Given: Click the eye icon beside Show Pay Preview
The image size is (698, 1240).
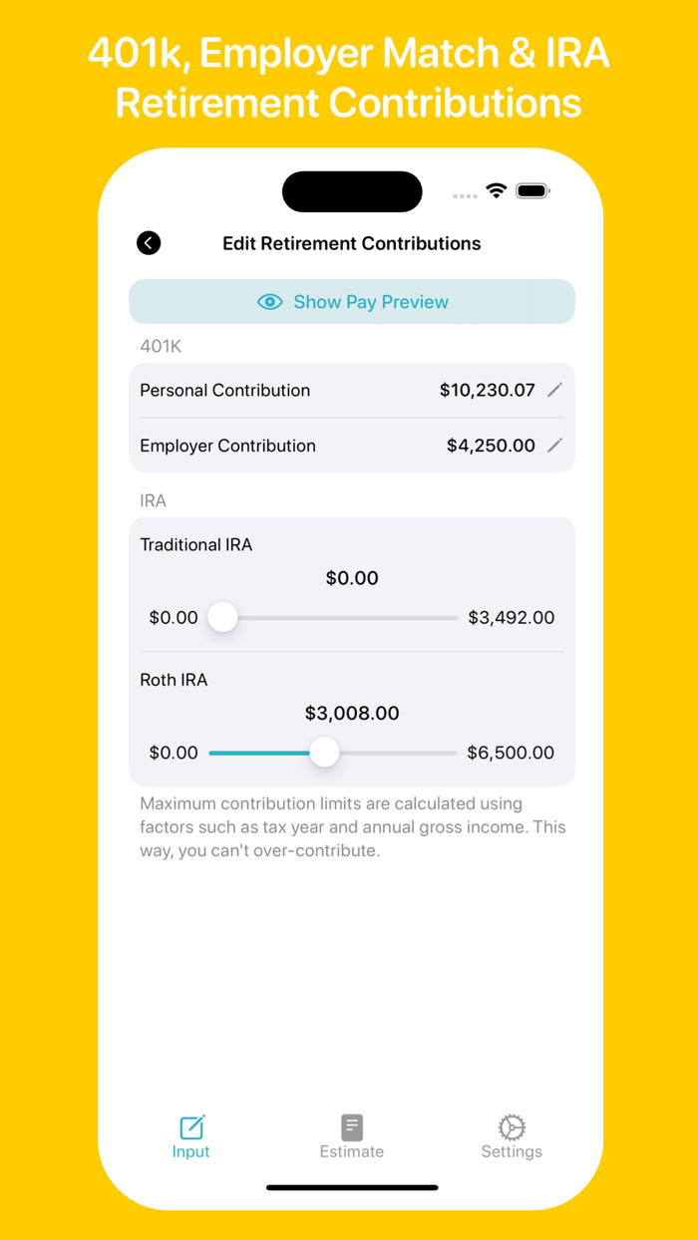Looking at the screenshot, I should coord(270,301).
